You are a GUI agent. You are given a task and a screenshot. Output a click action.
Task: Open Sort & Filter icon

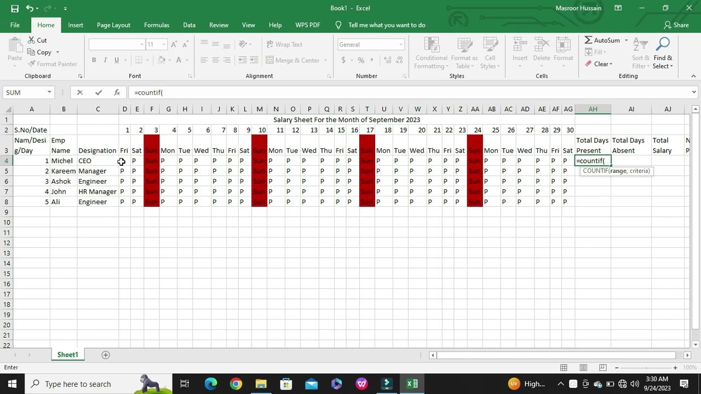[x=640, y=45]
